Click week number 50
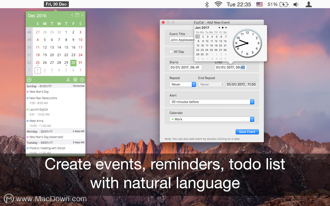 (x=29, y=48)
